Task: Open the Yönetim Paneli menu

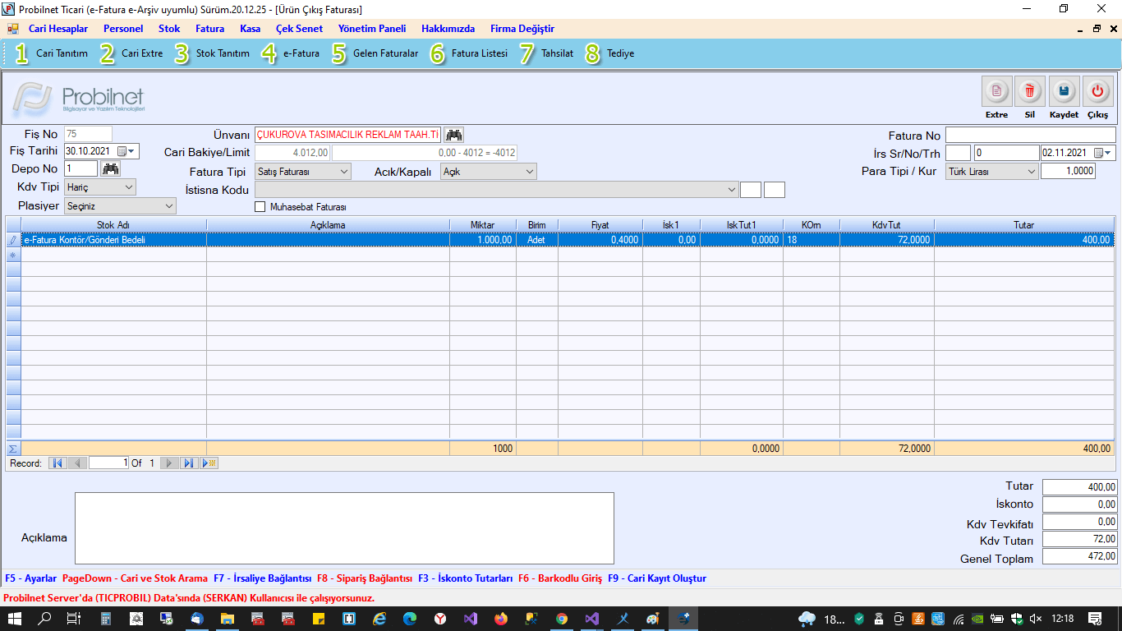Action: point(371,29)
